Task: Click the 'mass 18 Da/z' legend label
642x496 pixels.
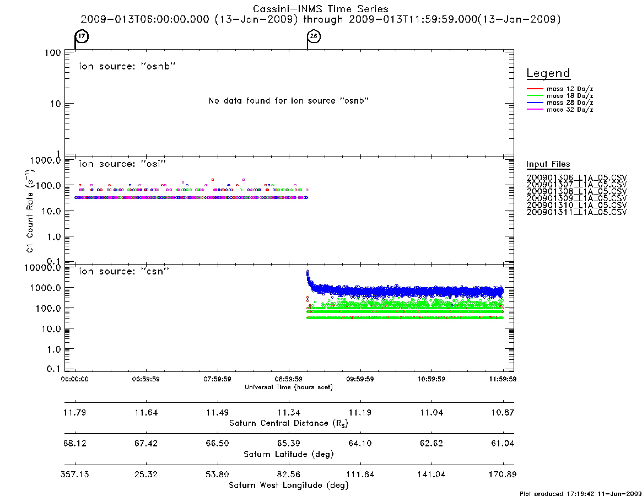Action: (570, 96)
